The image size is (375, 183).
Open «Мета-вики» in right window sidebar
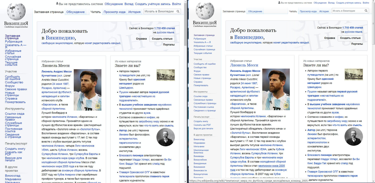coord(199,146)
